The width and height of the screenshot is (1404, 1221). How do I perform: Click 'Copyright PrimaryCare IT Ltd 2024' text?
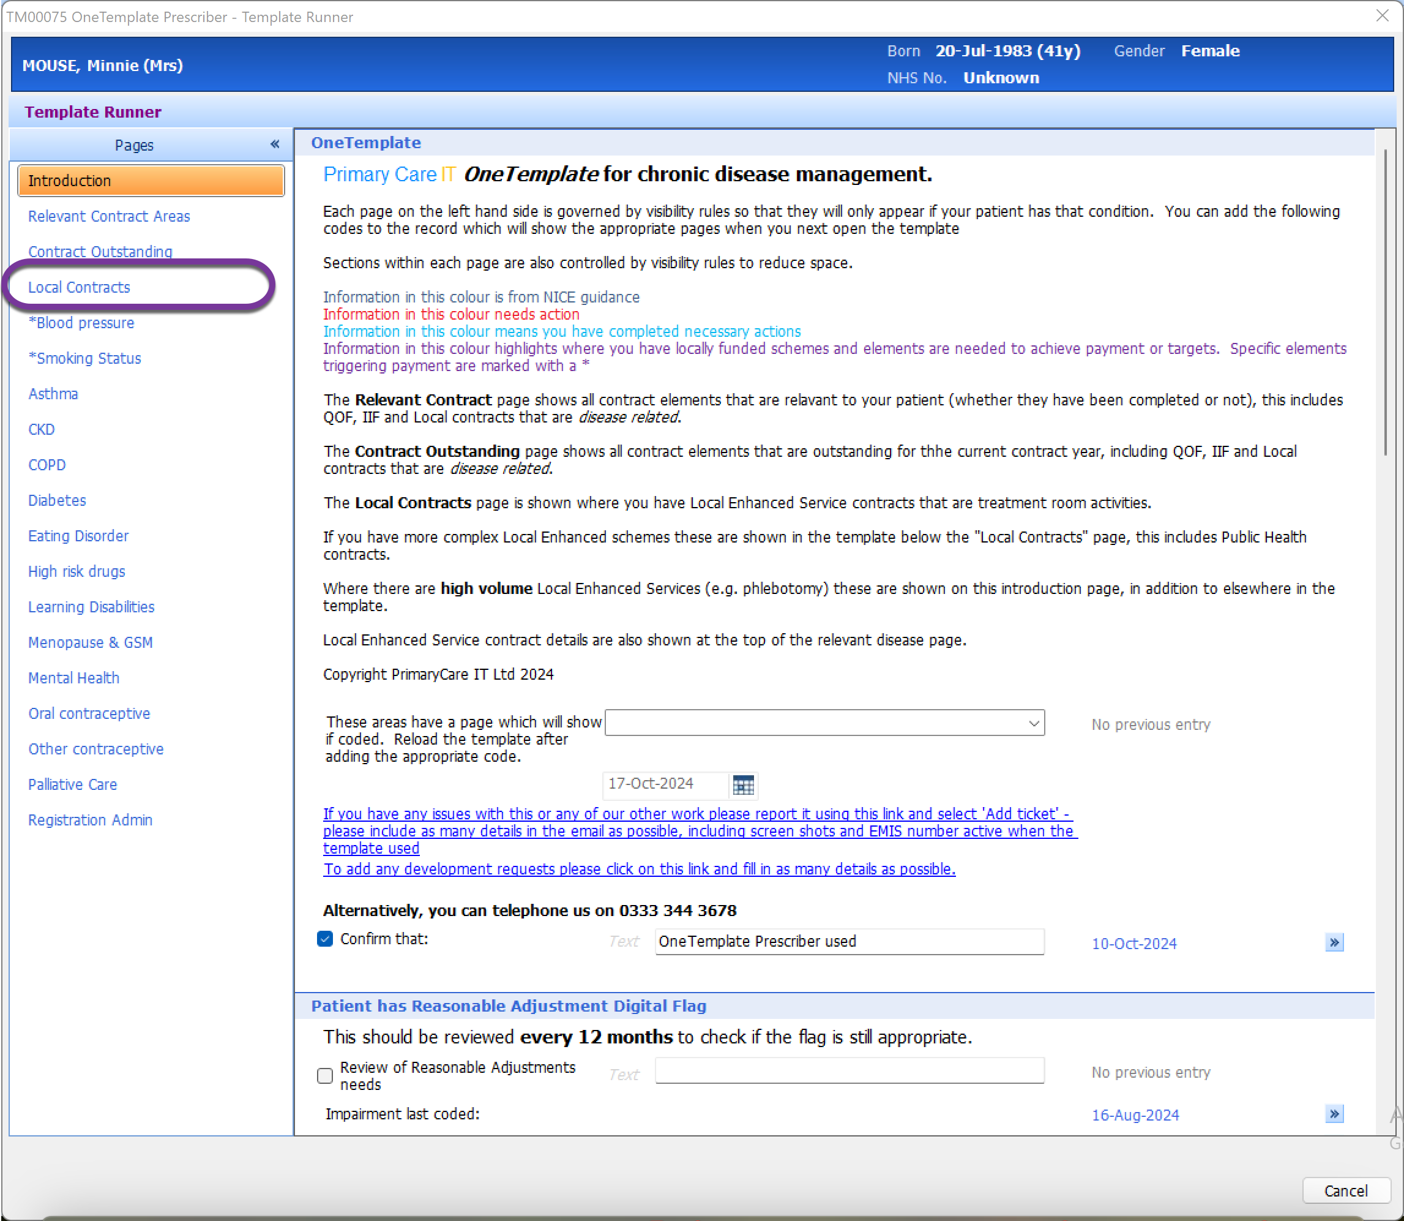coord(438,675)
